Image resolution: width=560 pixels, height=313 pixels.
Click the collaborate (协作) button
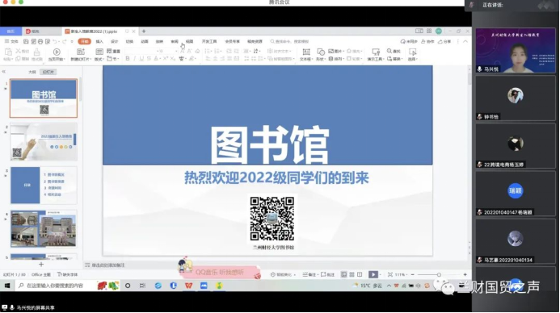(x=427, y=42)
